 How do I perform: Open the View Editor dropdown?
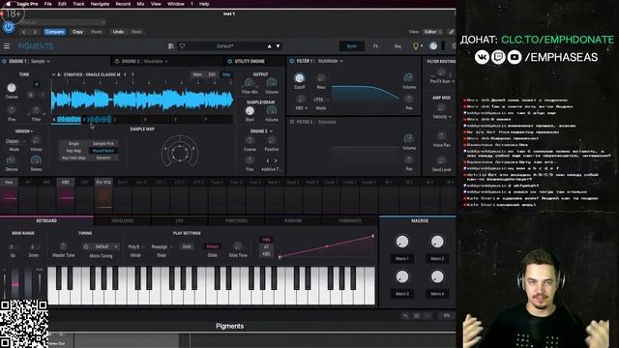432,32
